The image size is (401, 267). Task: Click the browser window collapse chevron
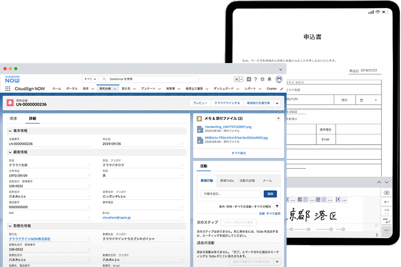pos(281,69)
